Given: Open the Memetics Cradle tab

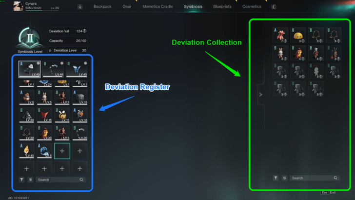Looking at the screenshot, I should [x=158, y=6].
